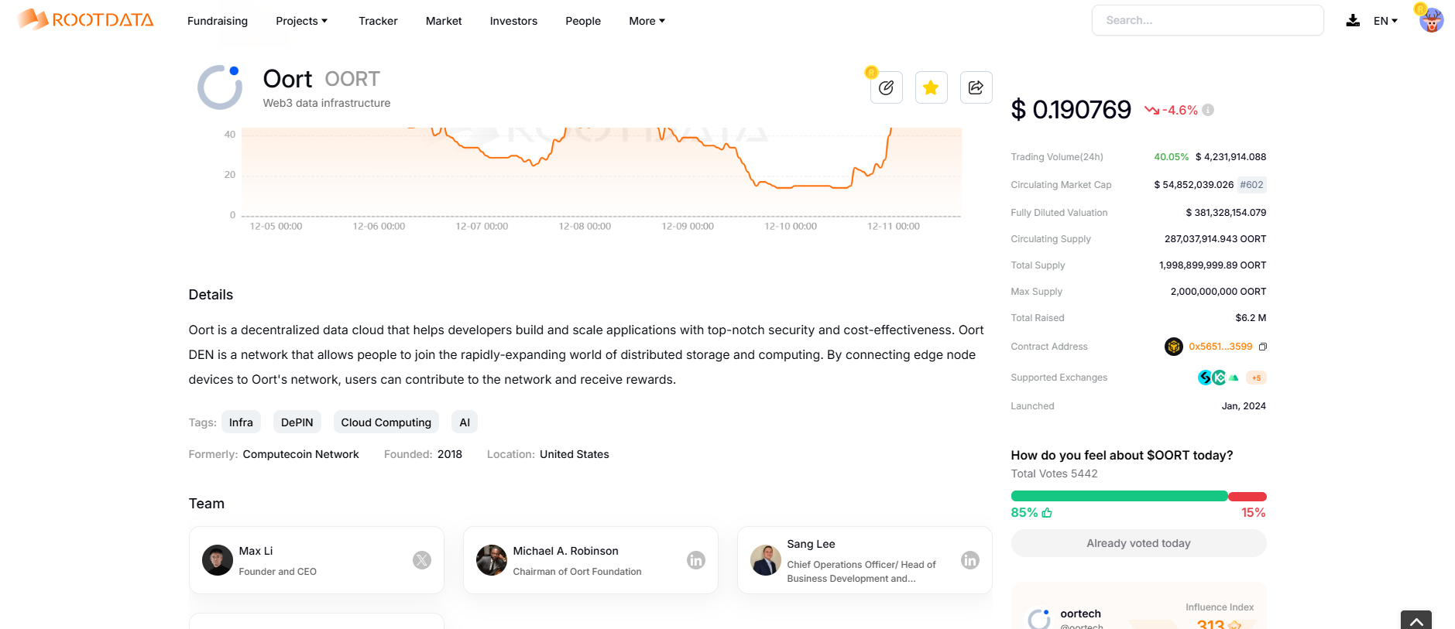Click the $ 0.190769 price value
Image resolution: width=1455 pixels, height=629 pixels.
[1071, 110]
